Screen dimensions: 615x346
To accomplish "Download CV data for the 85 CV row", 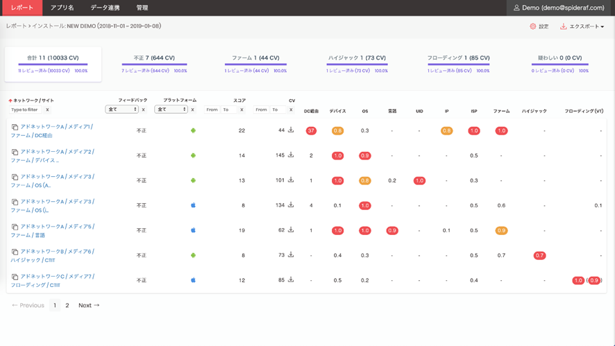I will [x=291, y=279].
